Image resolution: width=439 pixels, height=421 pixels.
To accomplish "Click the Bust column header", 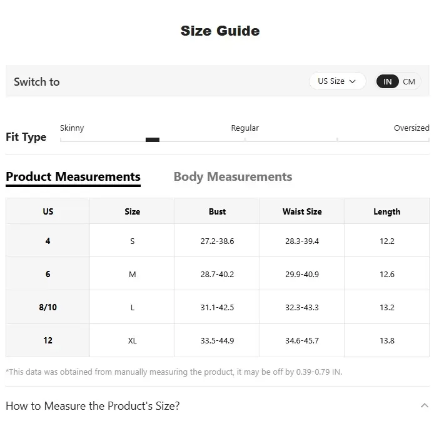I will [x=217, y=211].
